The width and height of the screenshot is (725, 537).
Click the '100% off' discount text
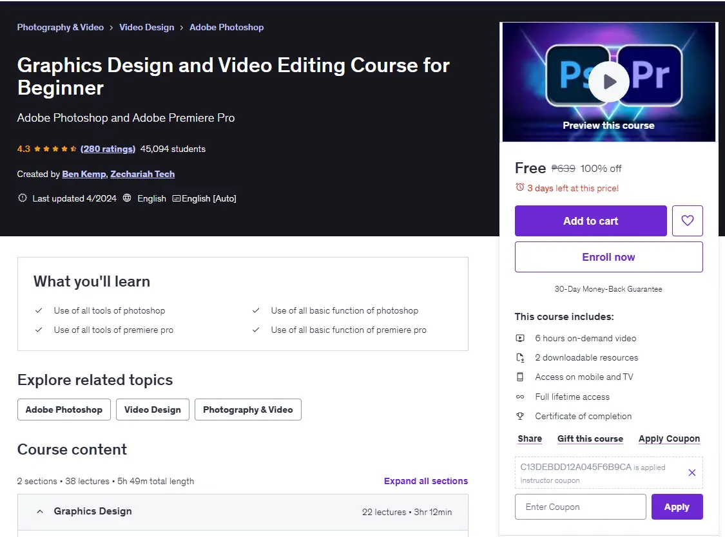(x=601, y=168)
